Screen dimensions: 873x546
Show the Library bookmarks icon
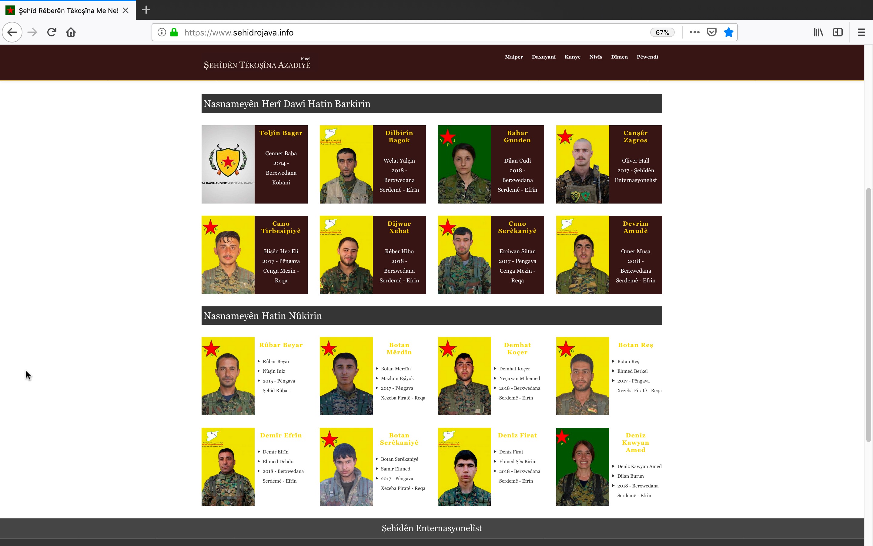coord(818,32)
